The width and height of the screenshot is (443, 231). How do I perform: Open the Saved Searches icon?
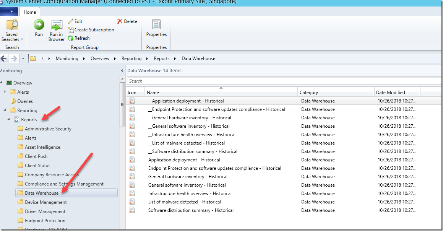tap(12, 24)
